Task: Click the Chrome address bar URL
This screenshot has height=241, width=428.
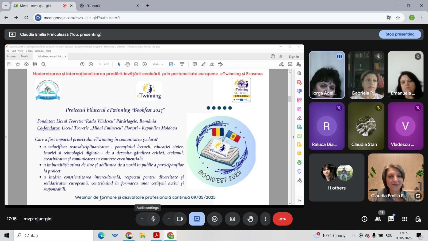Action: [x=82, y=18]
